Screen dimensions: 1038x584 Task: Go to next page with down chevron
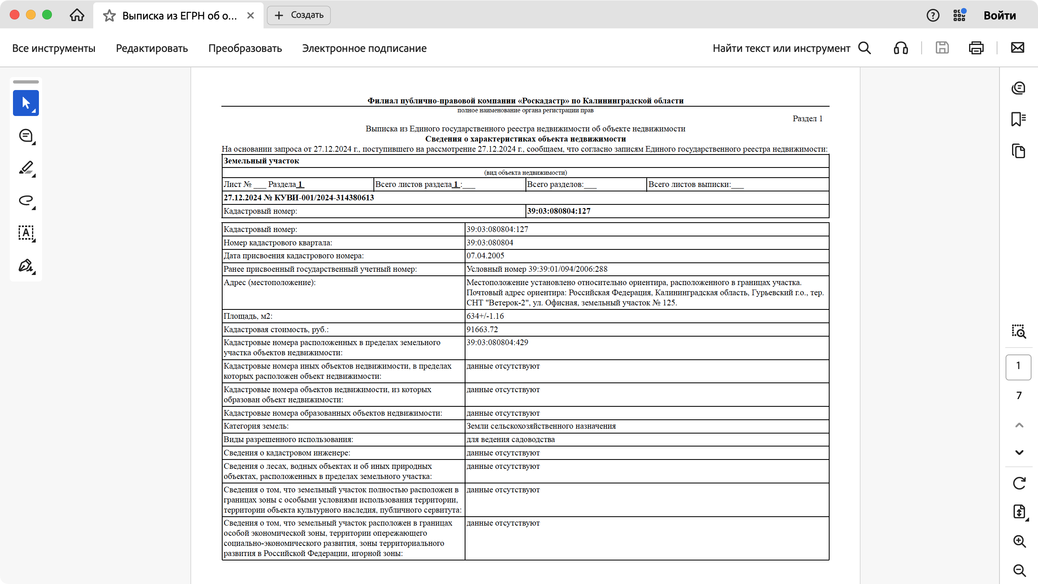pyautogui.click(x=1019, y=453)
